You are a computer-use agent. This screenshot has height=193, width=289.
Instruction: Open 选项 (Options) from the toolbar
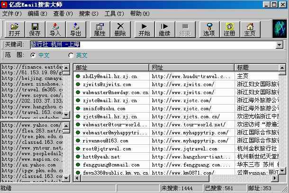(209, 29)
